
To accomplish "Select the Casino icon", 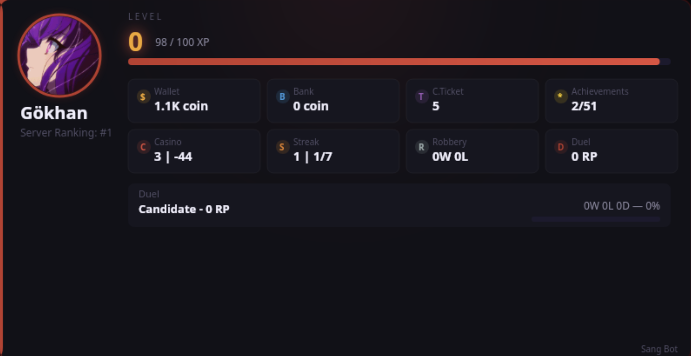I will click(143, 147).
